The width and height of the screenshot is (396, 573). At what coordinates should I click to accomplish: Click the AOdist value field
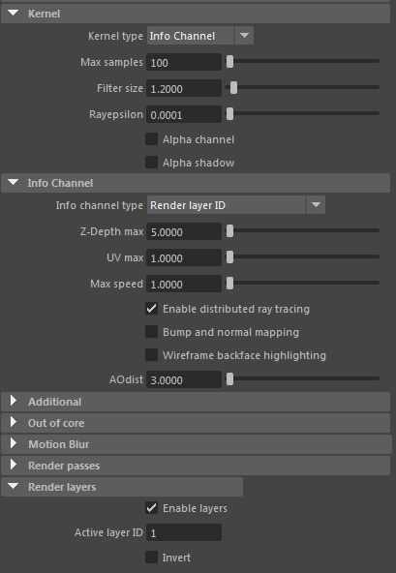184,379
